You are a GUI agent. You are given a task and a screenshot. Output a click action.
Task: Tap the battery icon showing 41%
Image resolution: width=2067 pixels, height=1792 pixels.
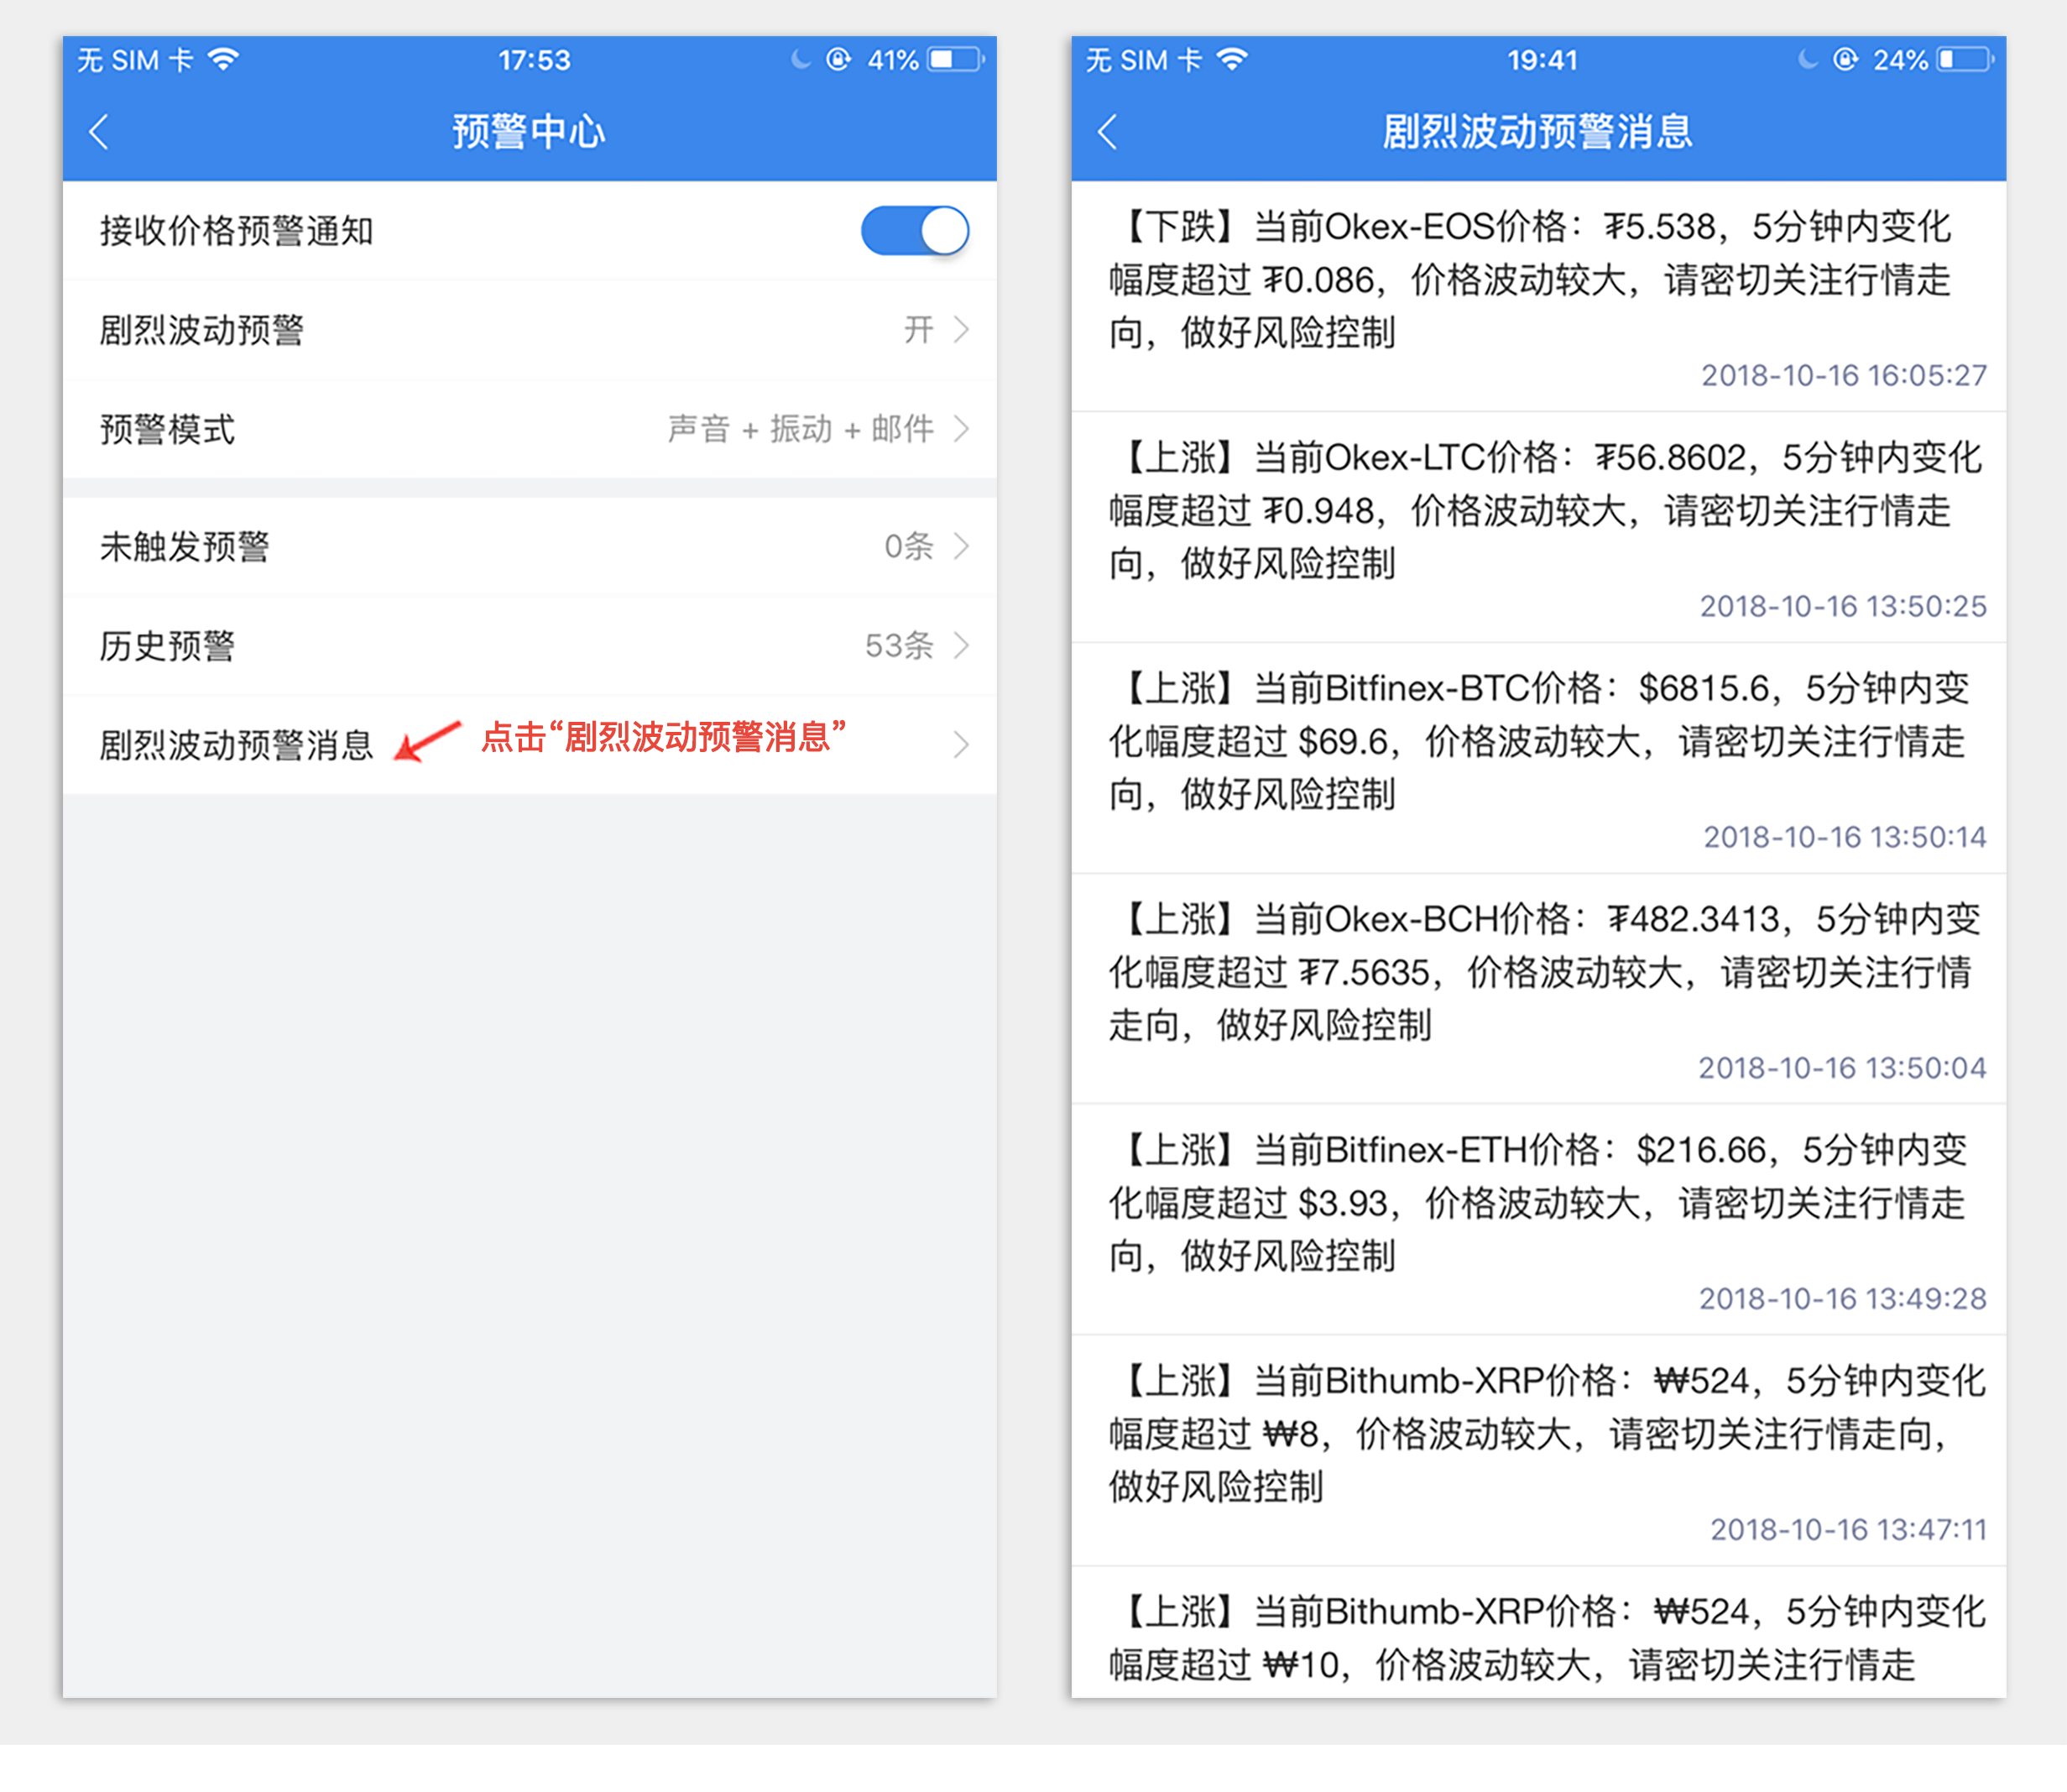click(956, 60)
